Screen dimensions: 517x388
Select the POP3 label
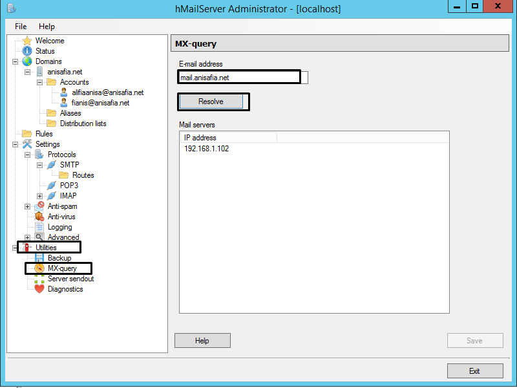(69, 186)
